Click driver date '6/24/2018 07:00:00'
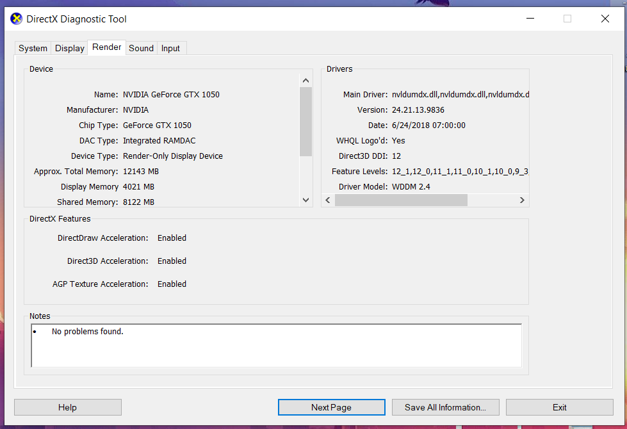627x429 pixels. coord(428,125)
